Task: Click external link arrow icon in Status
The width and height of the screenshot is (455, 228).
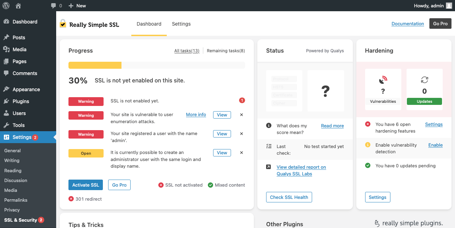Action: [269, 167]
